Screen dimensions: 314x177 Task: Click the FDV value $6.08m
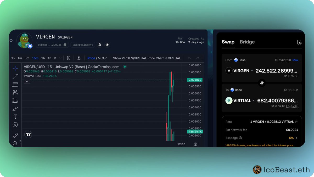[180, 42]
